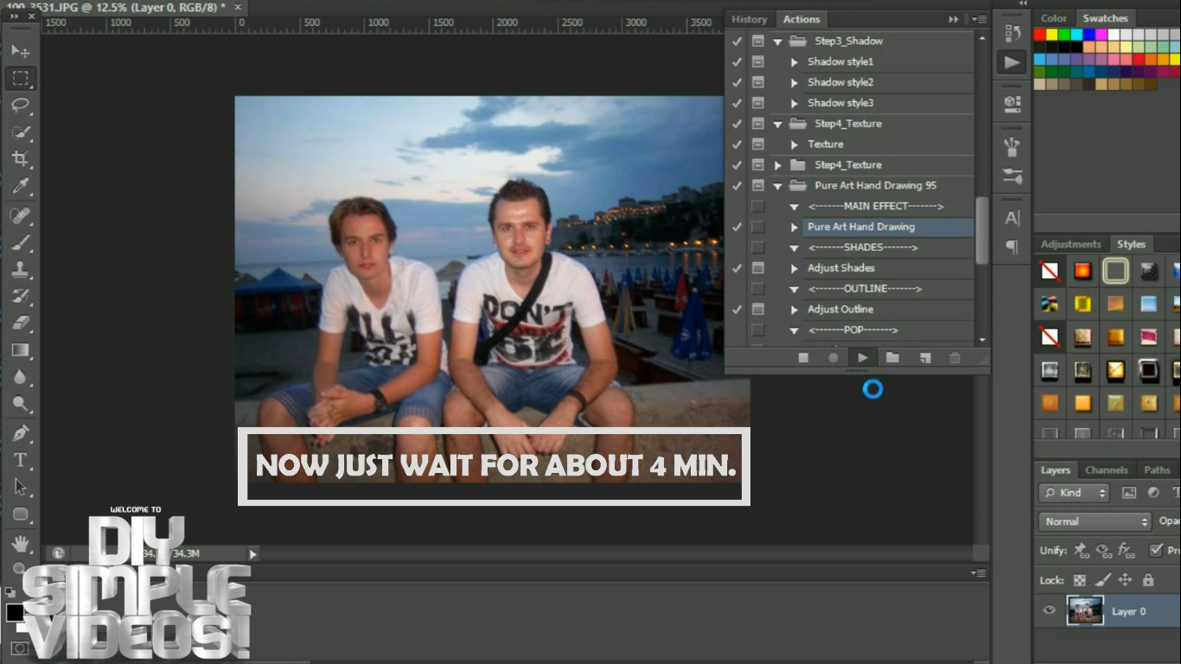The height and width of the screenshot is (664, 1181).
Task: Click the Actions panel vertical scrollbar
Action: [x=981, y=230]
